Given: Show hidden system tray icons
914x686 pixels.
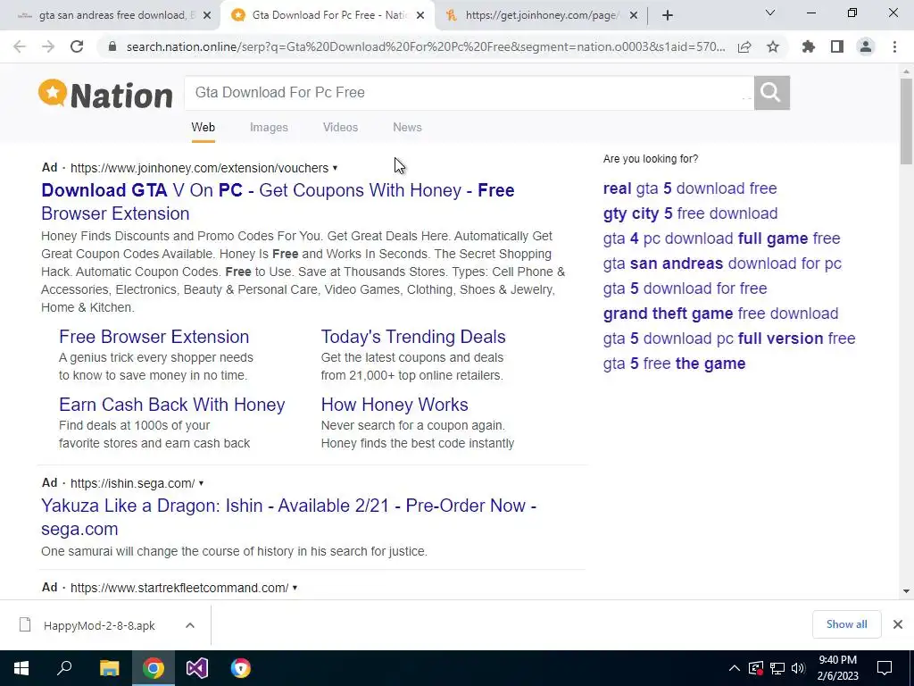Looking at the screenshot, I should (x=735, y=668).
